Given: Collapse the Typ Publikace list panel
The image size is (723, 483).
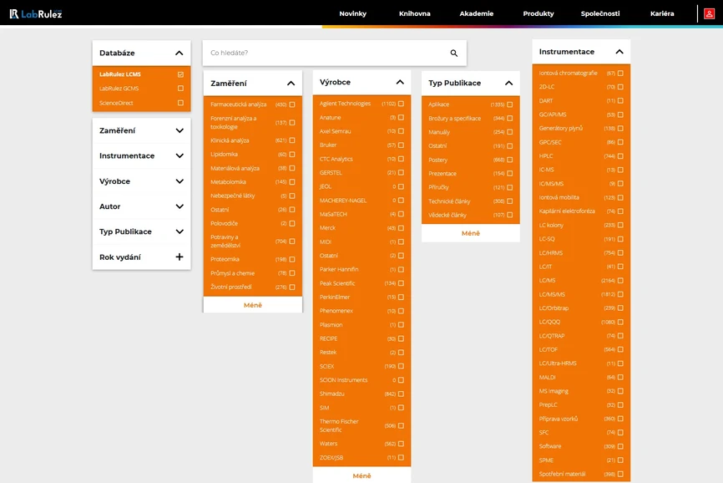Looking at the screenshot, I should click(x=508, y=83).
